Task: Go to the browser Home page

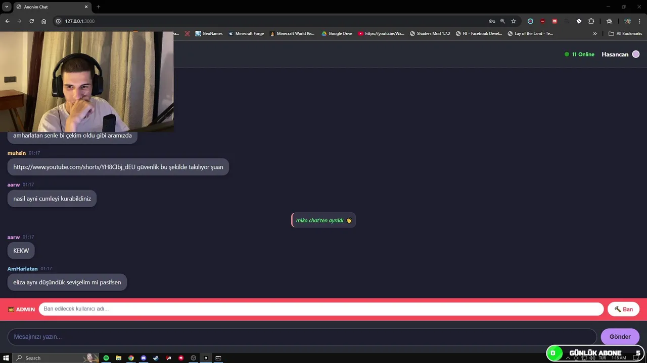Action: [x=43, y=21]
